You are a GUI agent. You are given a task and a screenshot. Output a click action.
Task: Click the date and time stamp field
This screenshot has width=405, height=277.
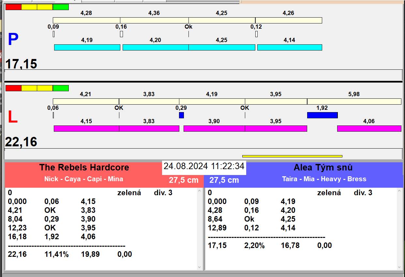tap(204, 166)
